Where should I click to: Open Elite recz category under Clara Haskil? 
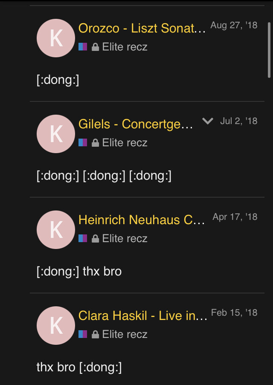[125, 335]
